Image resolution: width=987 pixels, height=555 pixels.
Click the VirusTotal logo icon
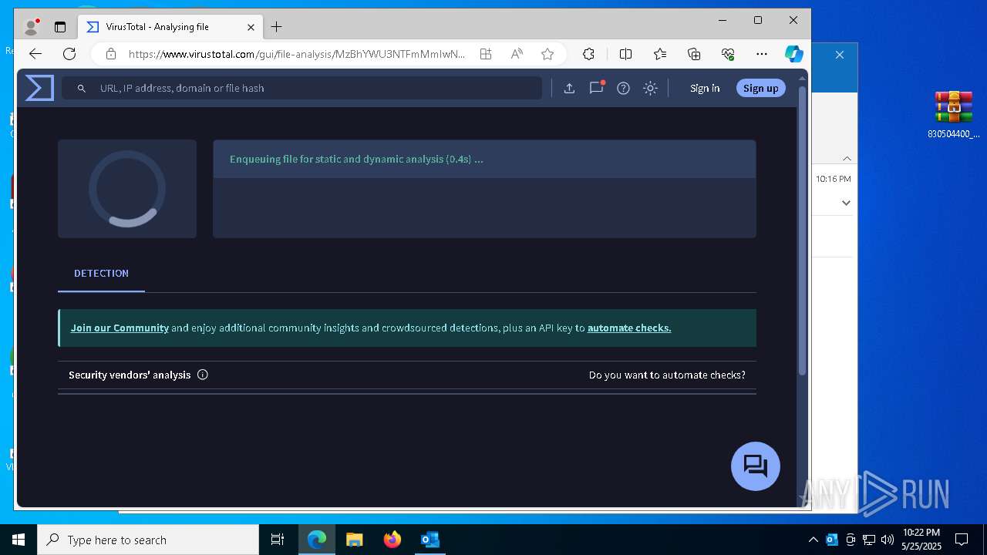(39, 88)
